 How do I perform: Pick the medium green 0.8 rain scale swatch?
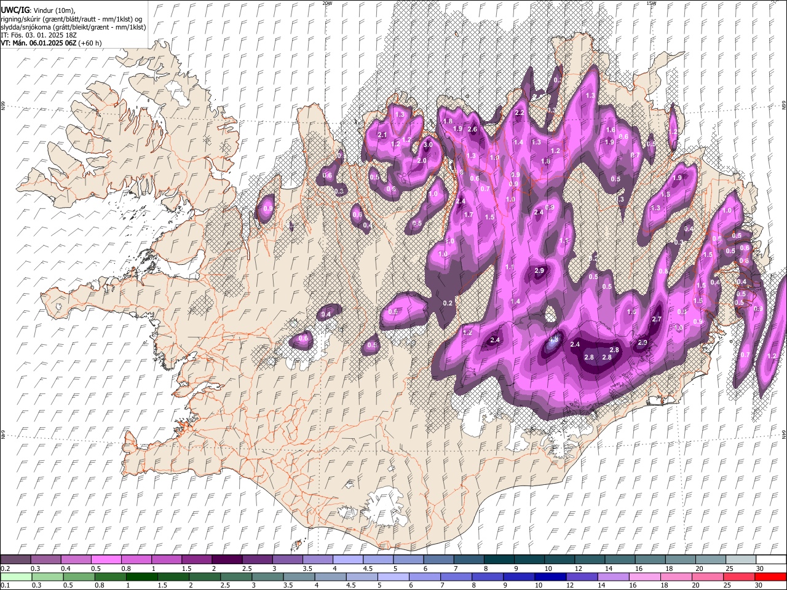111,576
